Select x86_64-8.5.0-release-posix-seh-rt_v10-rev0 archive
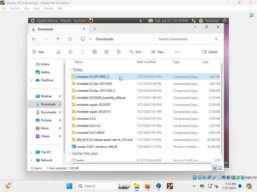This screenshot has height=192, width=257. pyautogui.click(x=105, y=139)
